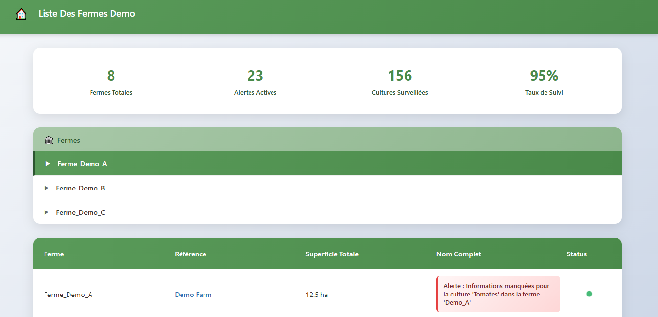658x317 pixels.
Task: Click the 23 Alertes Actives statistic
Action: point(255,82)
